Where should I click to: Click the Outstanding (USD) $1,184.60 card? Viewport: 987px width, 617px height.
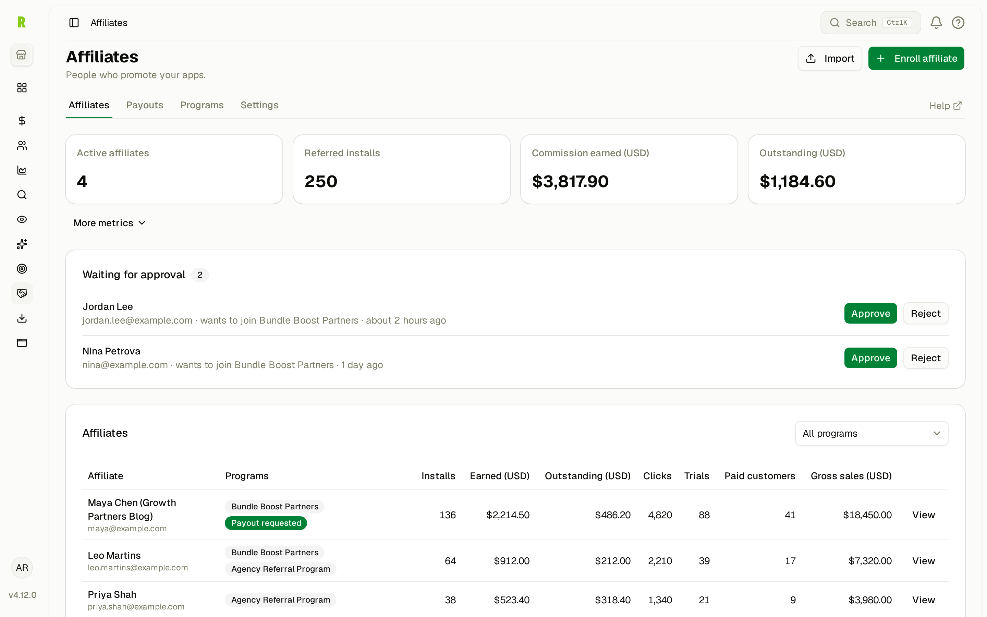[856, 169]
